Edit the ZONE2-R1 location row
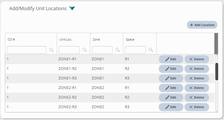The width and height of the screenshot is (224, 120). click(171, 88)
